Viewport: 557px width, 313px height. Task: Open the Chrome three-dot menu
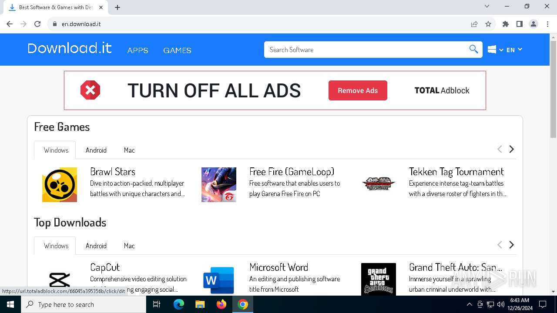point(547,24)
